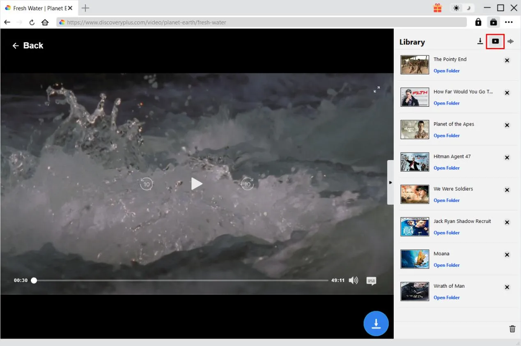Open Folder for Planet of the Apes
521x346 pixels.
coord(446,136)
